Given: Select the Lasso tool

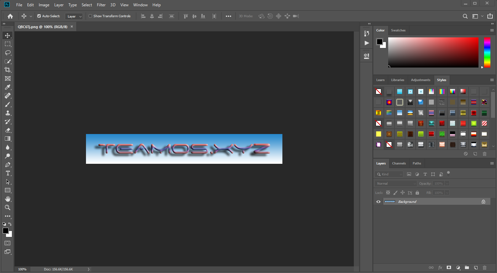Looking at the screenshot, I should pos(8,53).
